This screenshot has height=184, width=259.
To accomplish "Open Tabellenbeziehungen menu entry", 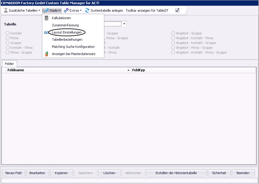I will click(x=73, y=39).
